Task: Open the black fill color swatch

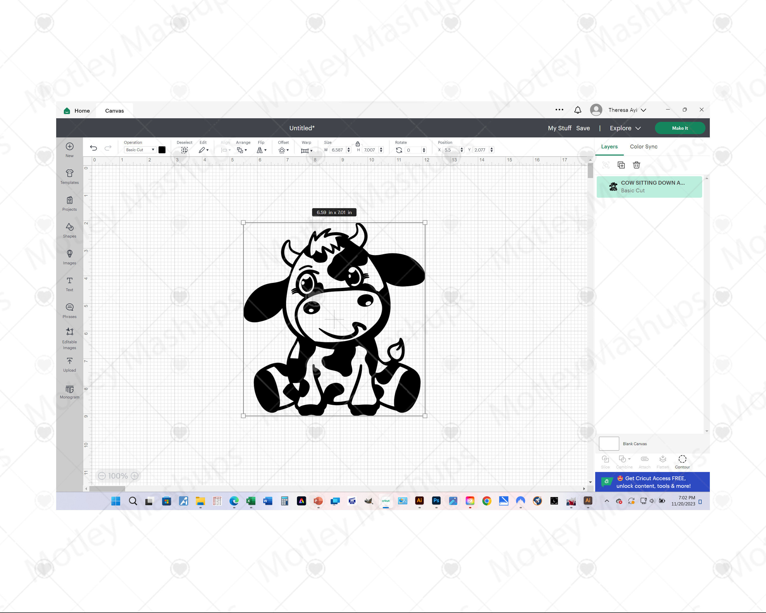Action: (162, 150)
